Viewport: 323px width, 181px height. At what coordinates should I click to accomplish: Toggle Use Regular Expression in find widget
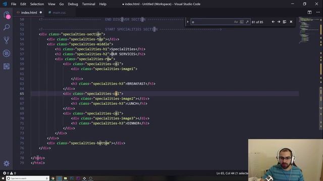tap(247, 22)
